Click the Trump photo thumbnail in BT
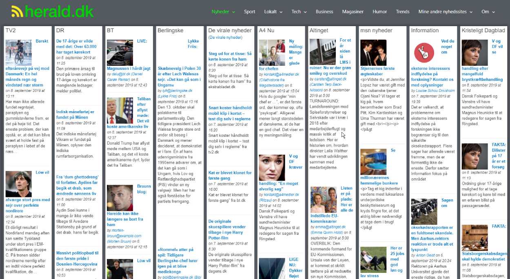510x279 pixels. pos(120,110)
